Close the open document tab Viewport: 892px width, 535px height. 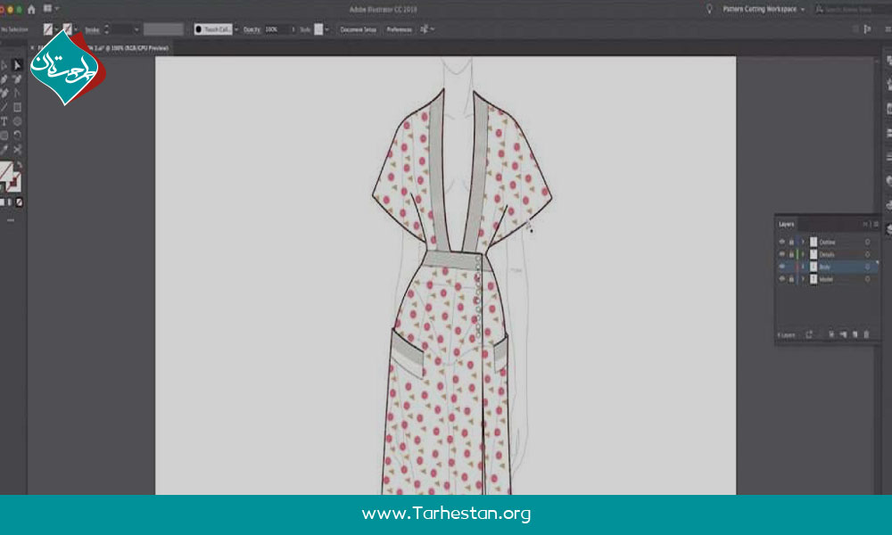(32, 48)
